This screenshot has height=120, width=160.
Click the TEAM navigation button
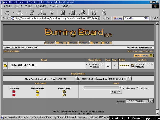(95, 43)
